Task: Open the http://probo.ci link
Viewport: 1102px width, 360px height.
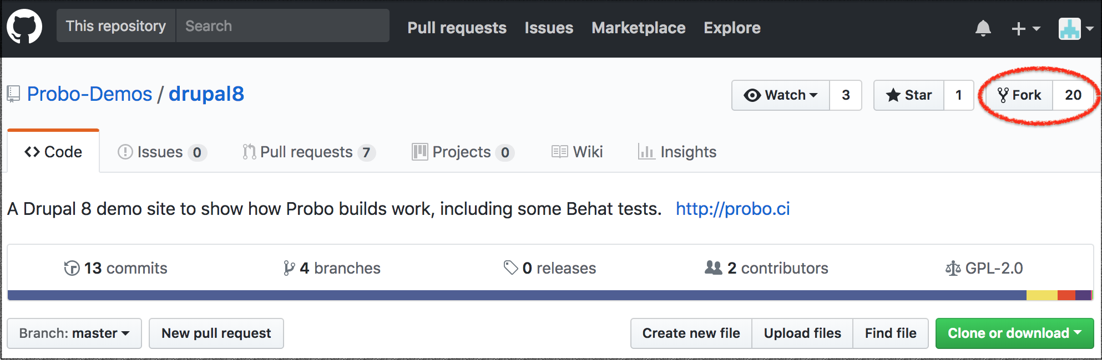Action: tap(732, 209)
